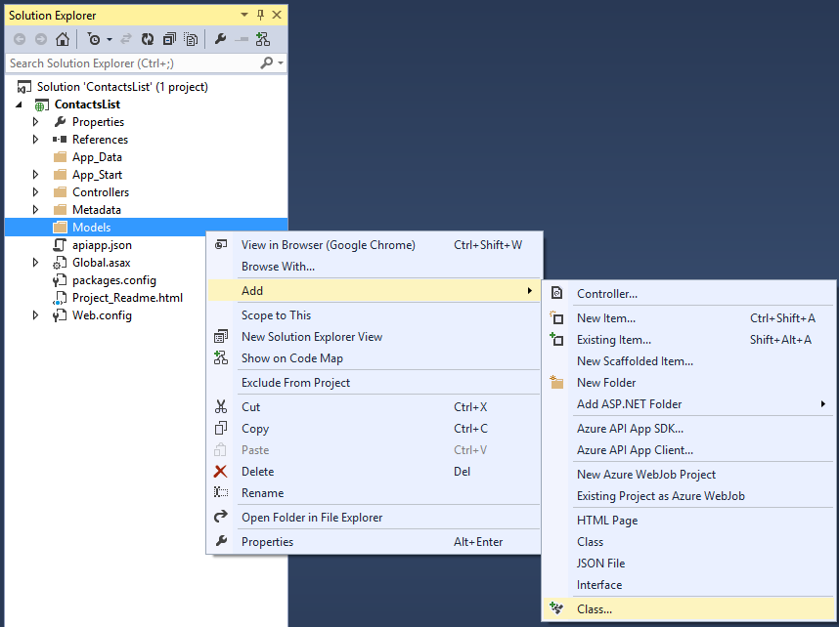Select the Models folder
The image size is (839, 627).
coord(92,228)
